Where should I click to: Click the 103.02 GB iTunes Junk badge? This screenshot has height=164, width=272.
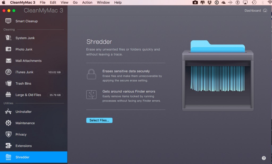pos(54,72)
